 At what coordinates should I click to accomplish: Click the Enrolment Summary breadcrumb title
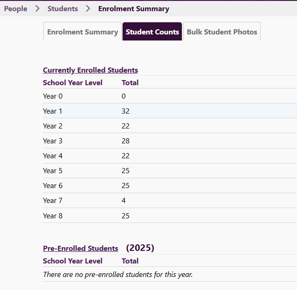tap(134, 9)
